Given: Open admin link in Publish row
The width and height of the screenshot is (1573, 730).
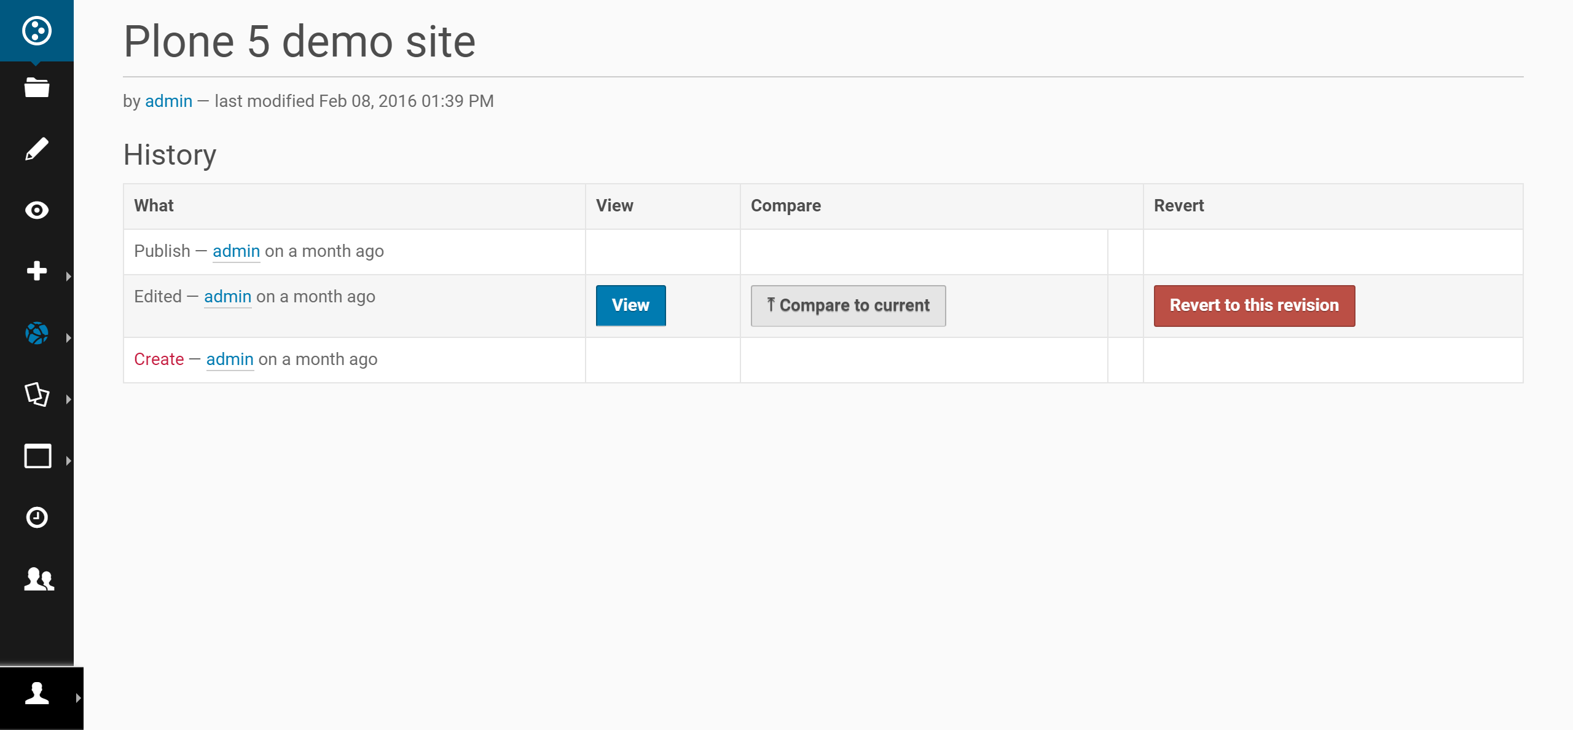Looking at the screenshot, I should click(236, 251).
